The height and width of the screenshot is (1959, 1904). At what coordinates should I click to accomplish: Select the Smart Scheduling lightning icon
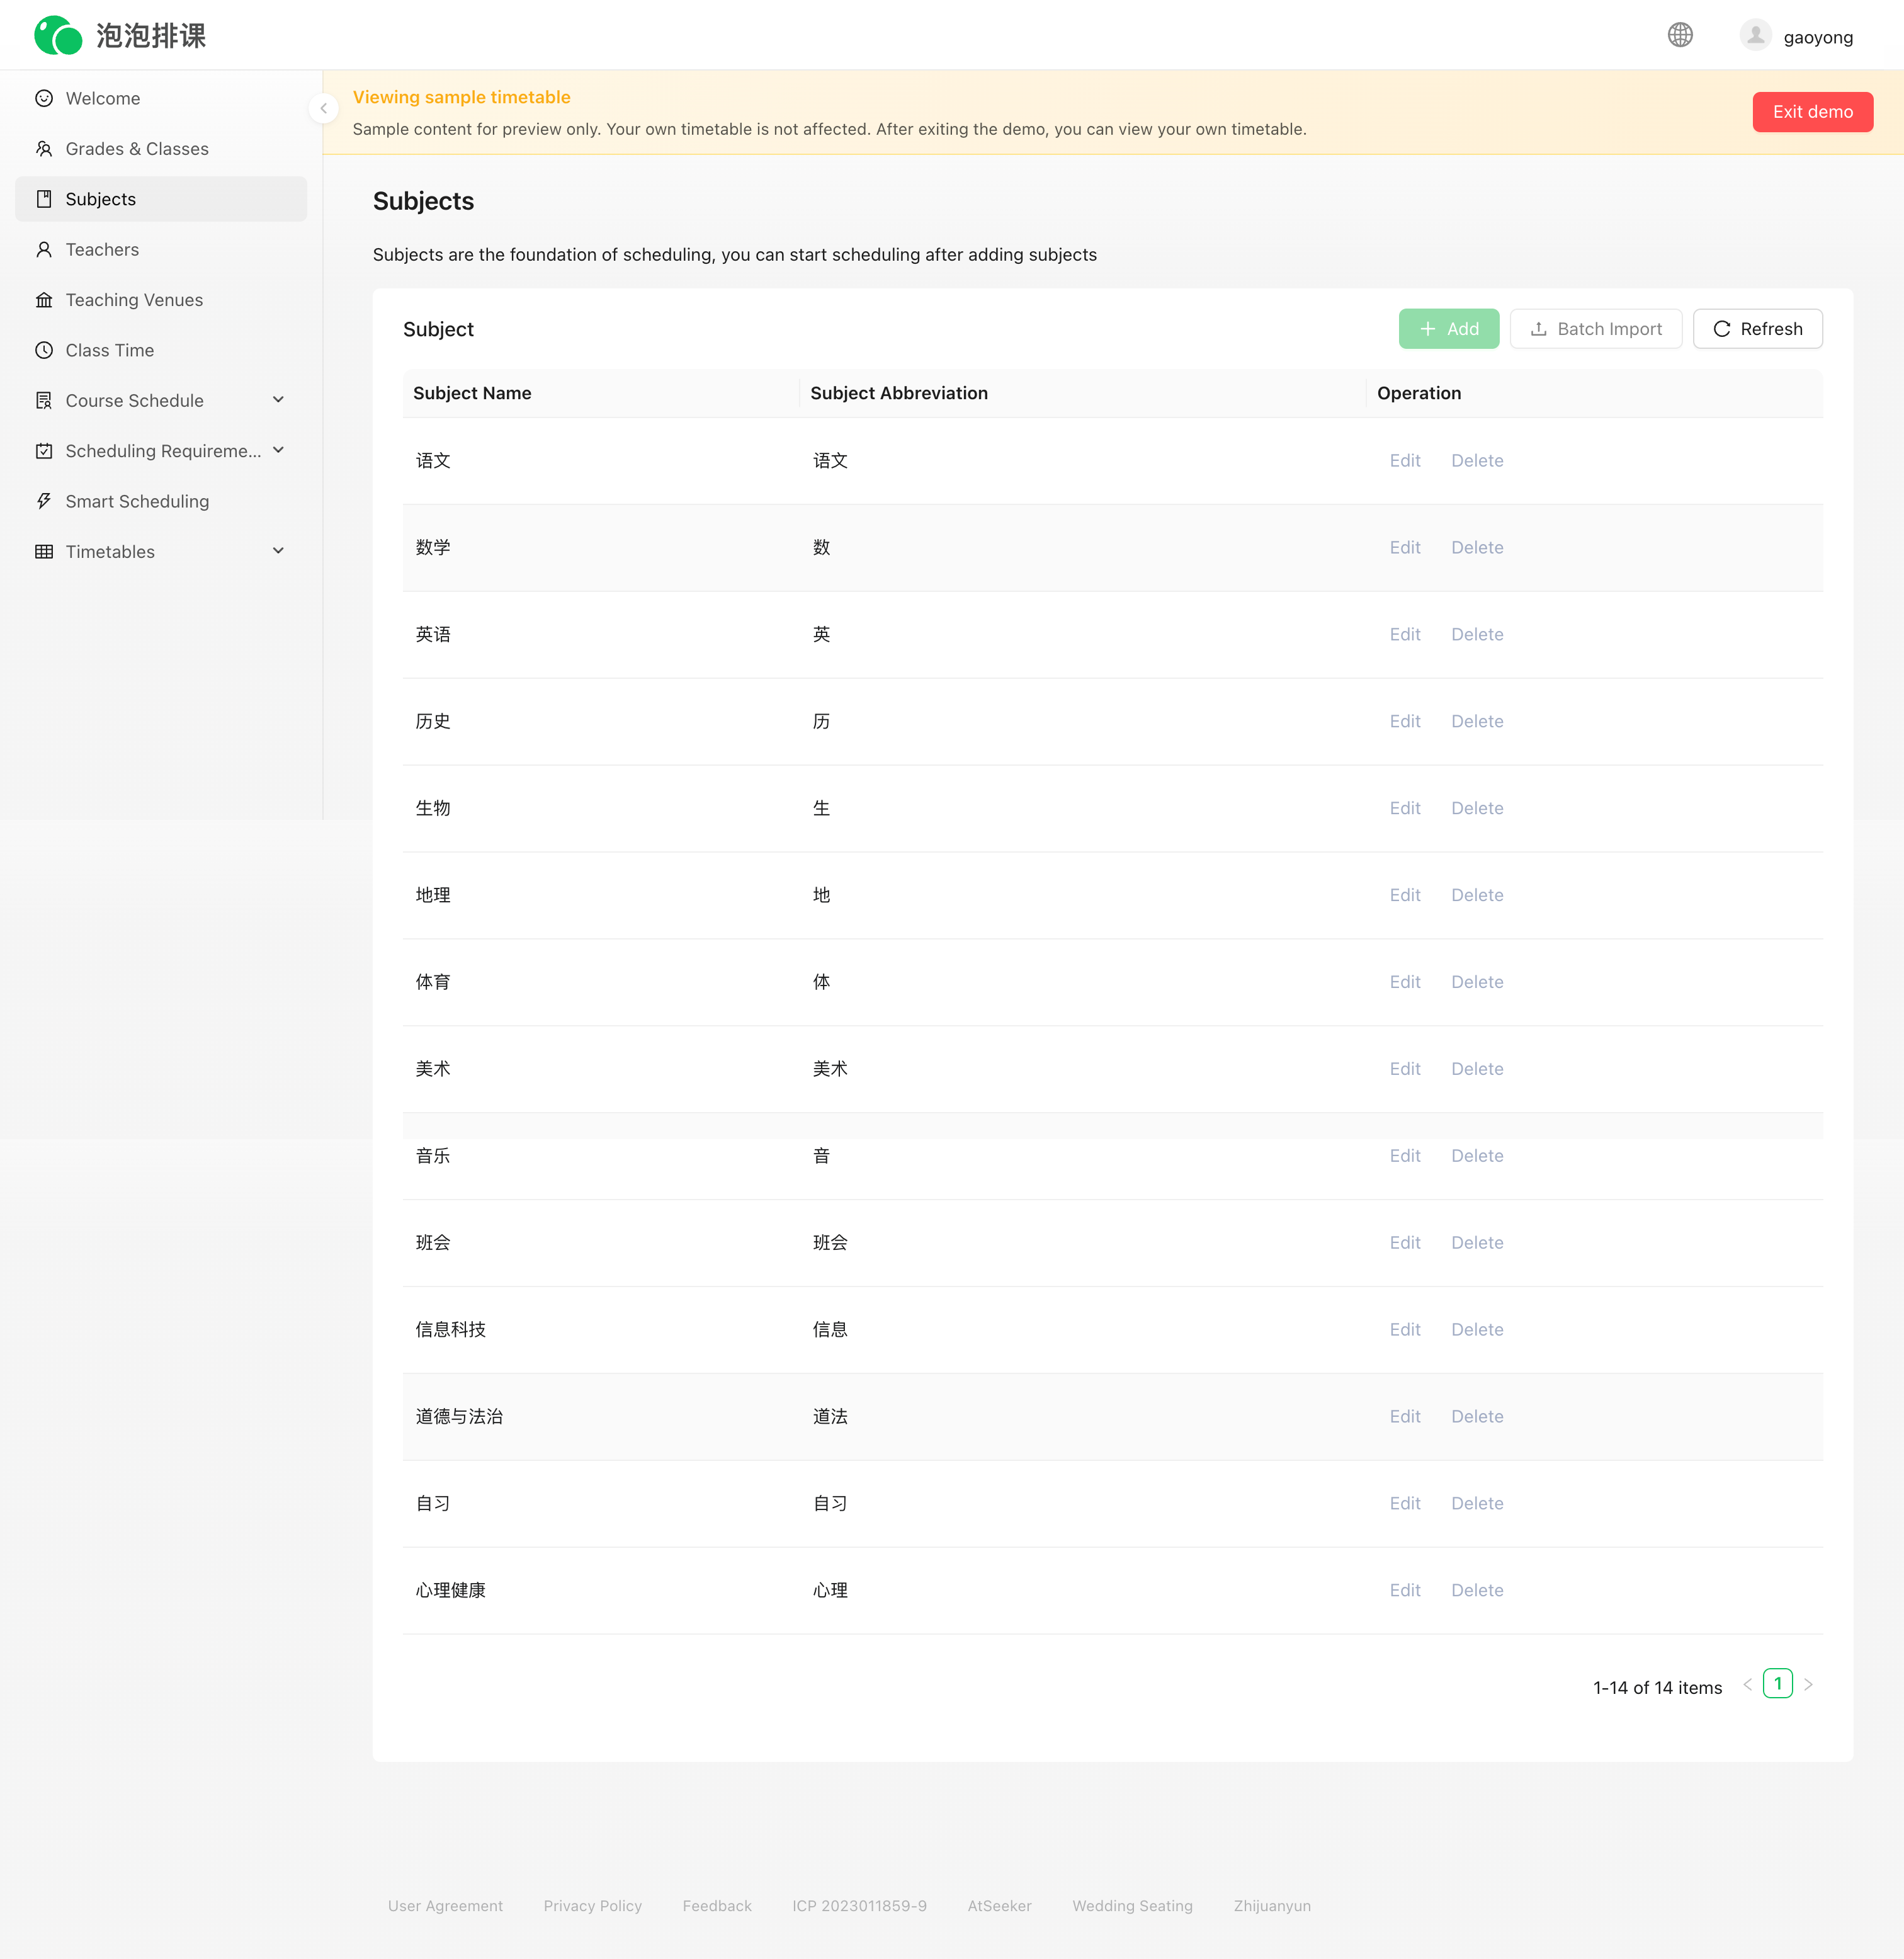point(44,500)
